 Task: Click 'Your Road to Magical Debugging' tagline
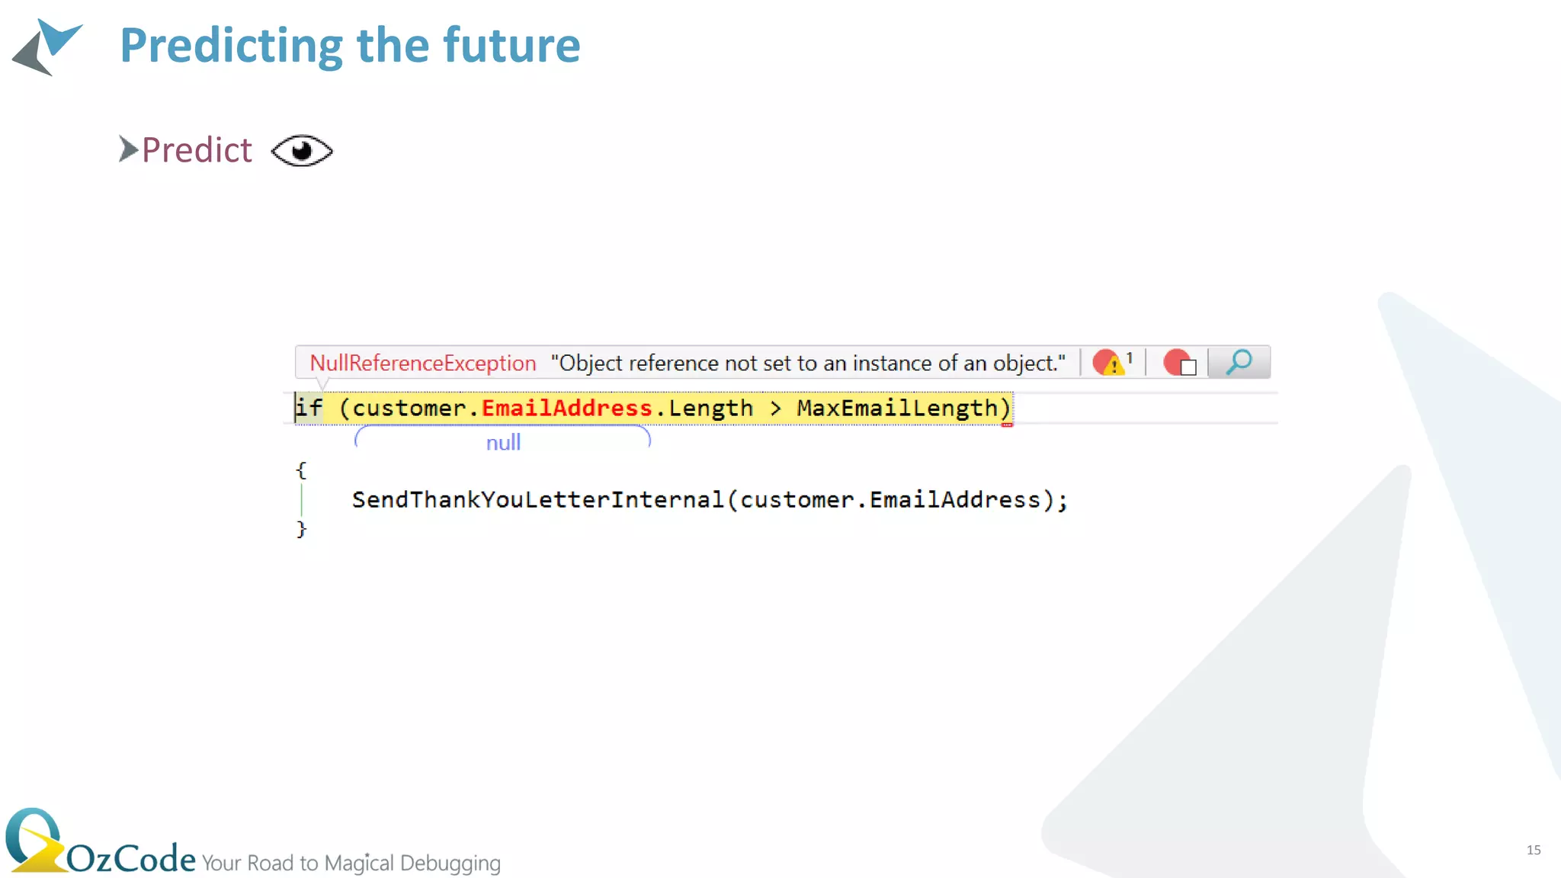(x=351, y=863)
